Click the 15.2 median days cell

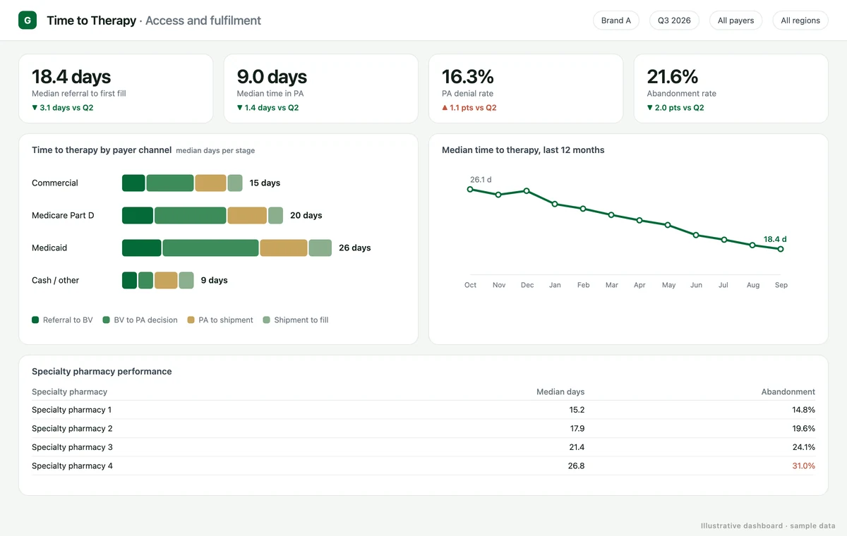coord(577,410)
